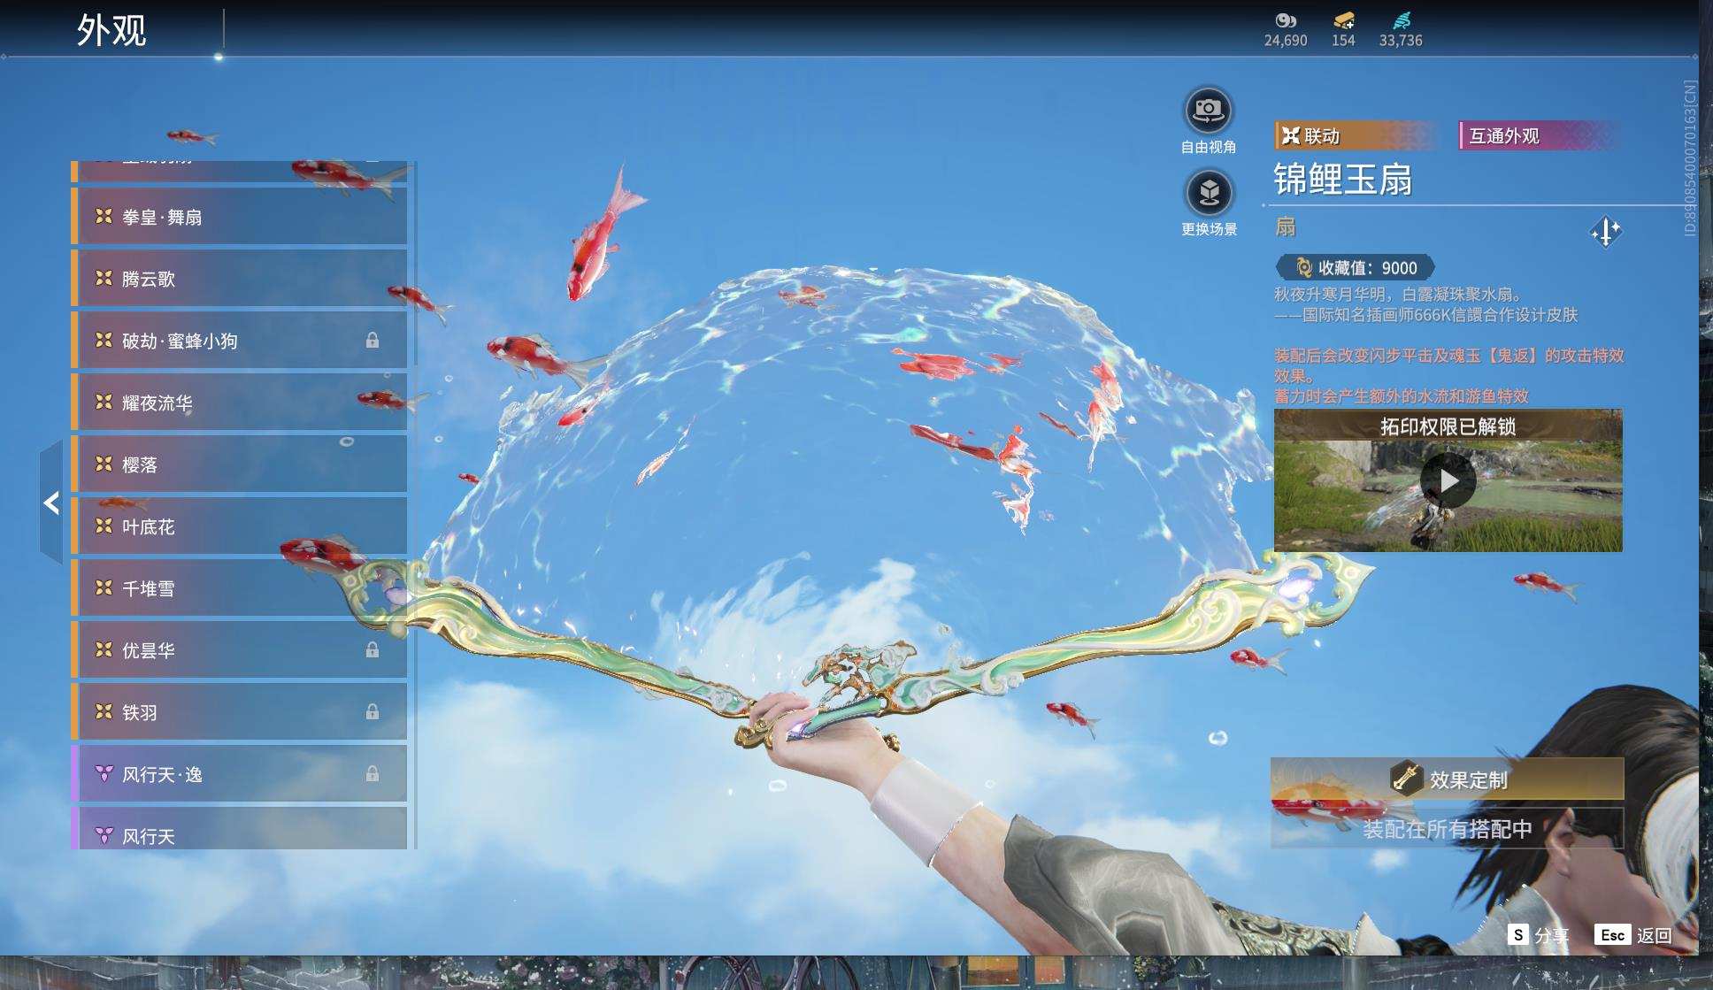Select the 千堆雪 skin
The image size is (1713, 990).
coord(239,588)
